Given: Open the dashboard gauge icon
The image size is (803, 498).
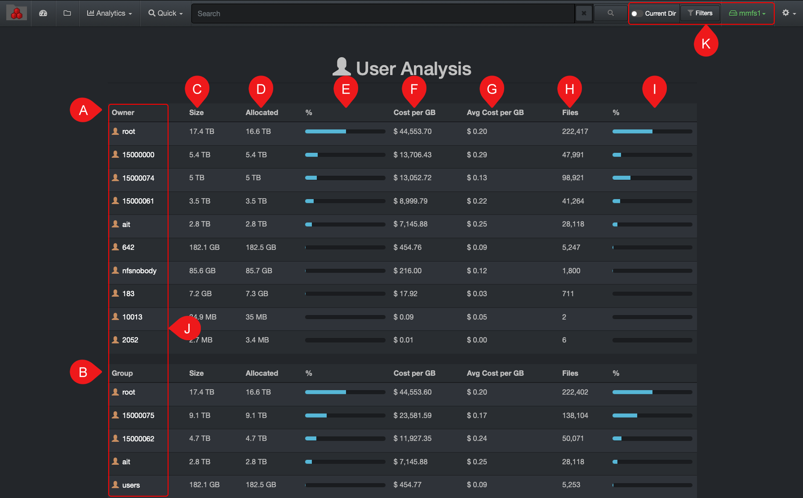Looking at the screenshot, I should 43,13.
